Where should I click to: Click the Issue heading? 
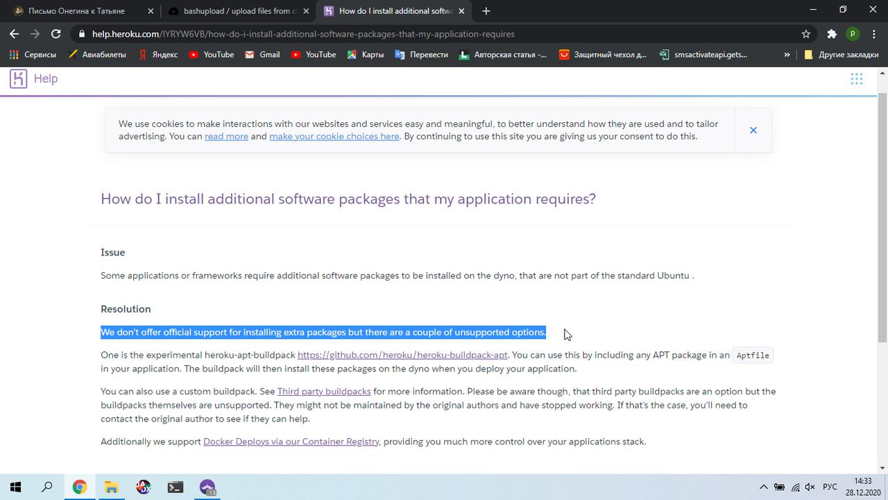[112, 252]
